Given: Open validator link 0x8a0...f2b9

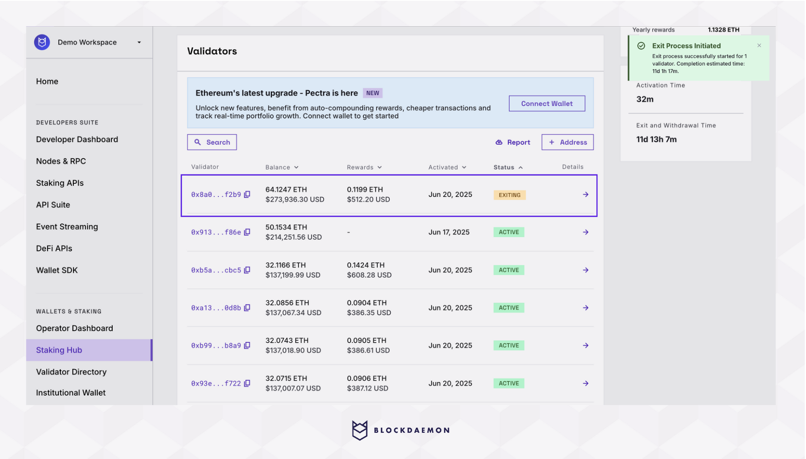Looking at the screenshot, I should (x=216, y=194).
